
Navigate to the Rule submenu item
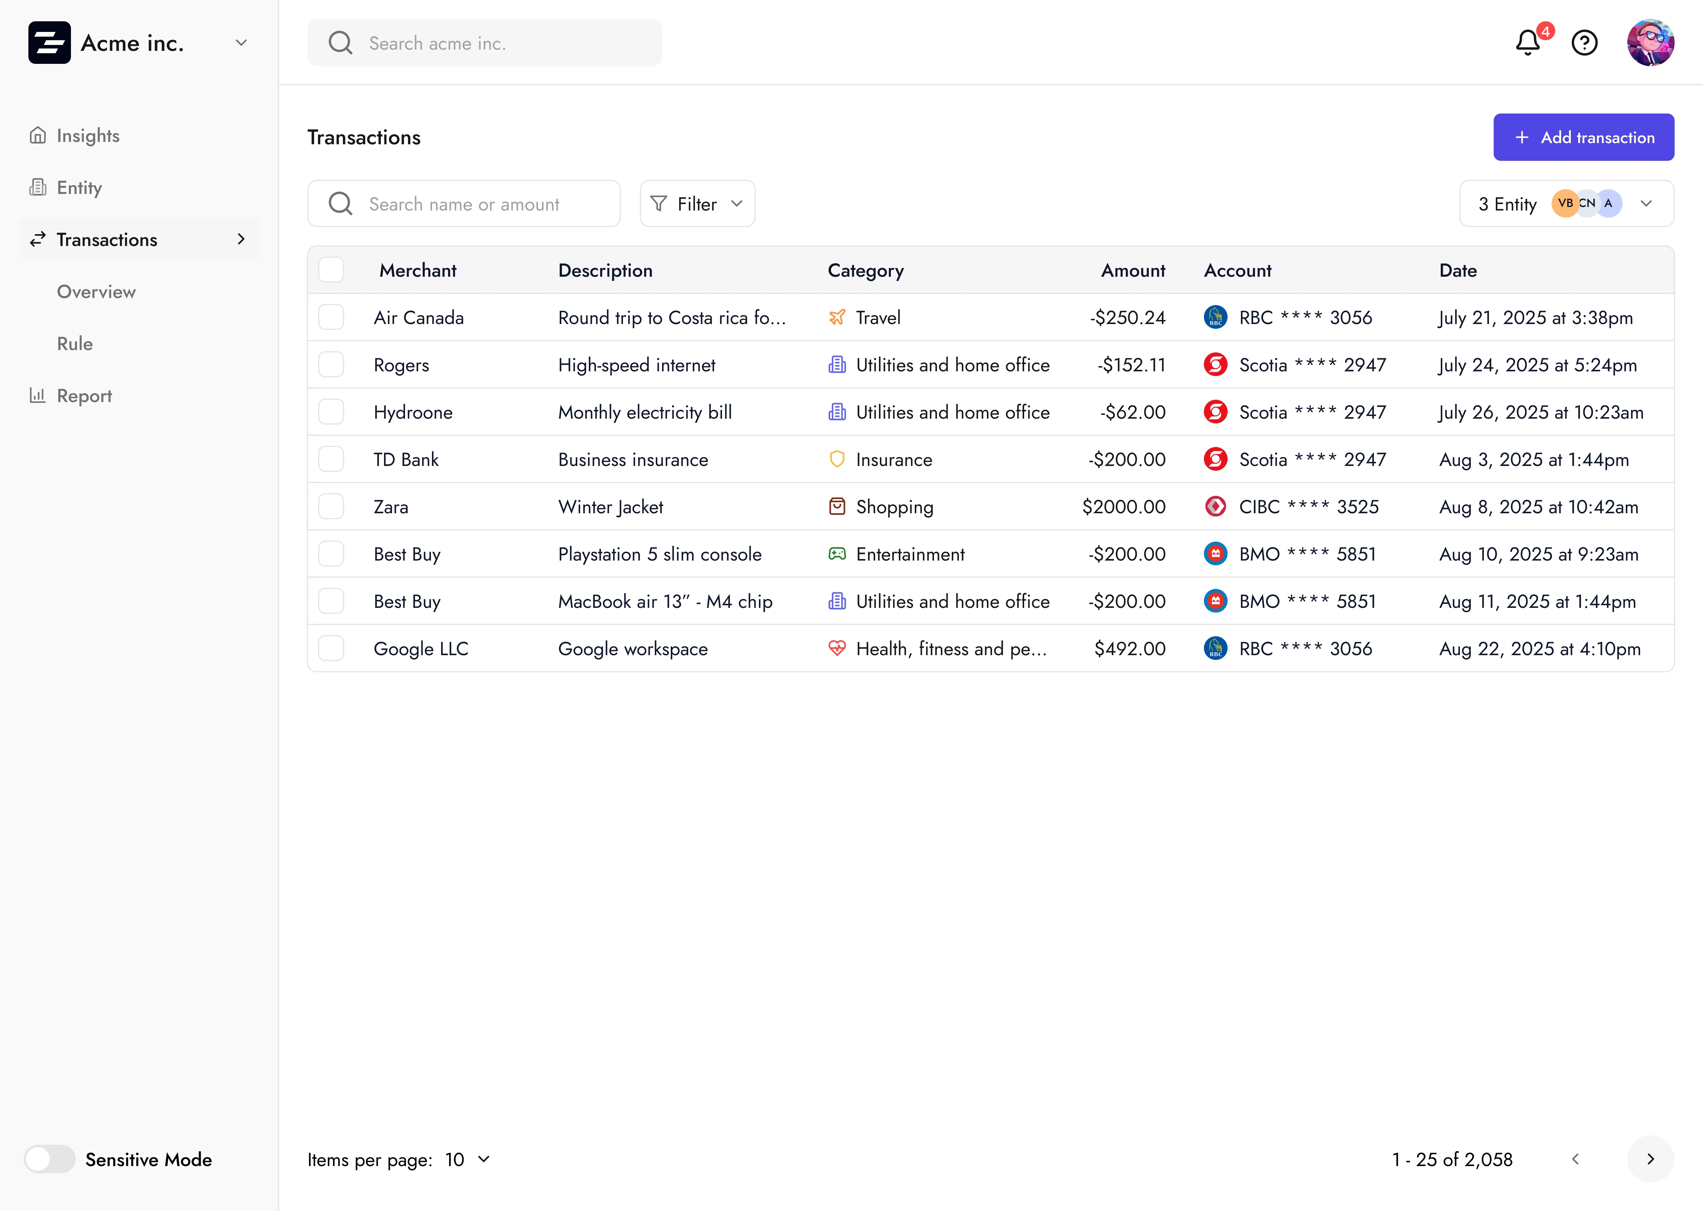75,344
